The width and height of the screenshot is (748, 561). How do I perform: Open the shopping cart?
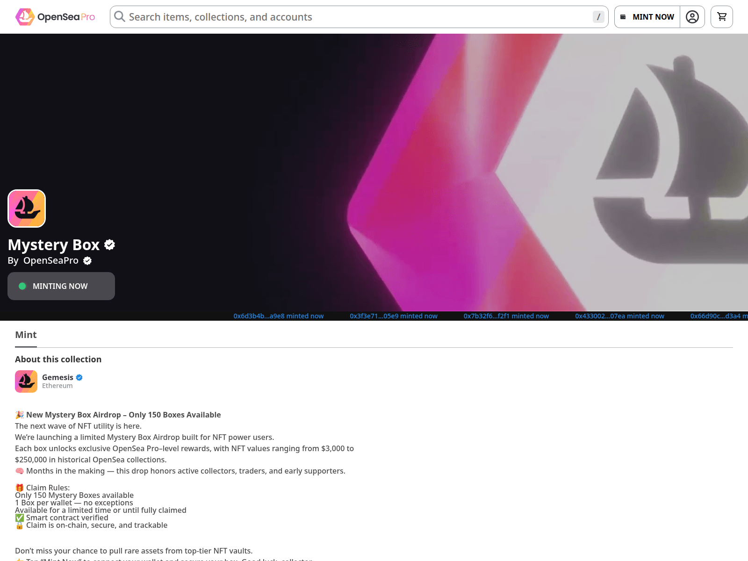722,17
